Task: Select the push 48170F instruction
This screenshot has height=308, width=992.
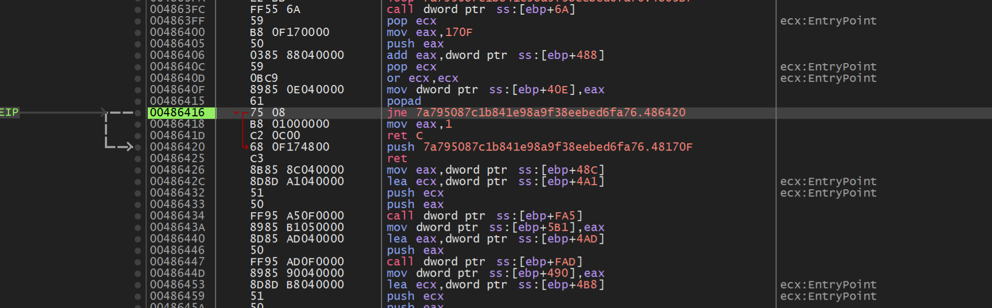Action: tap(539, 147)
